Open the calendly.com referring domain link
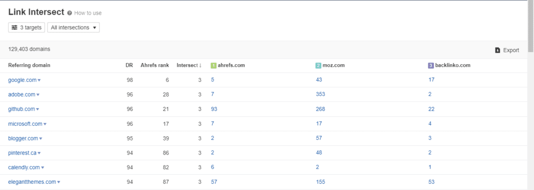The width and height of the screenshot is (534, 190). (24, 168)
